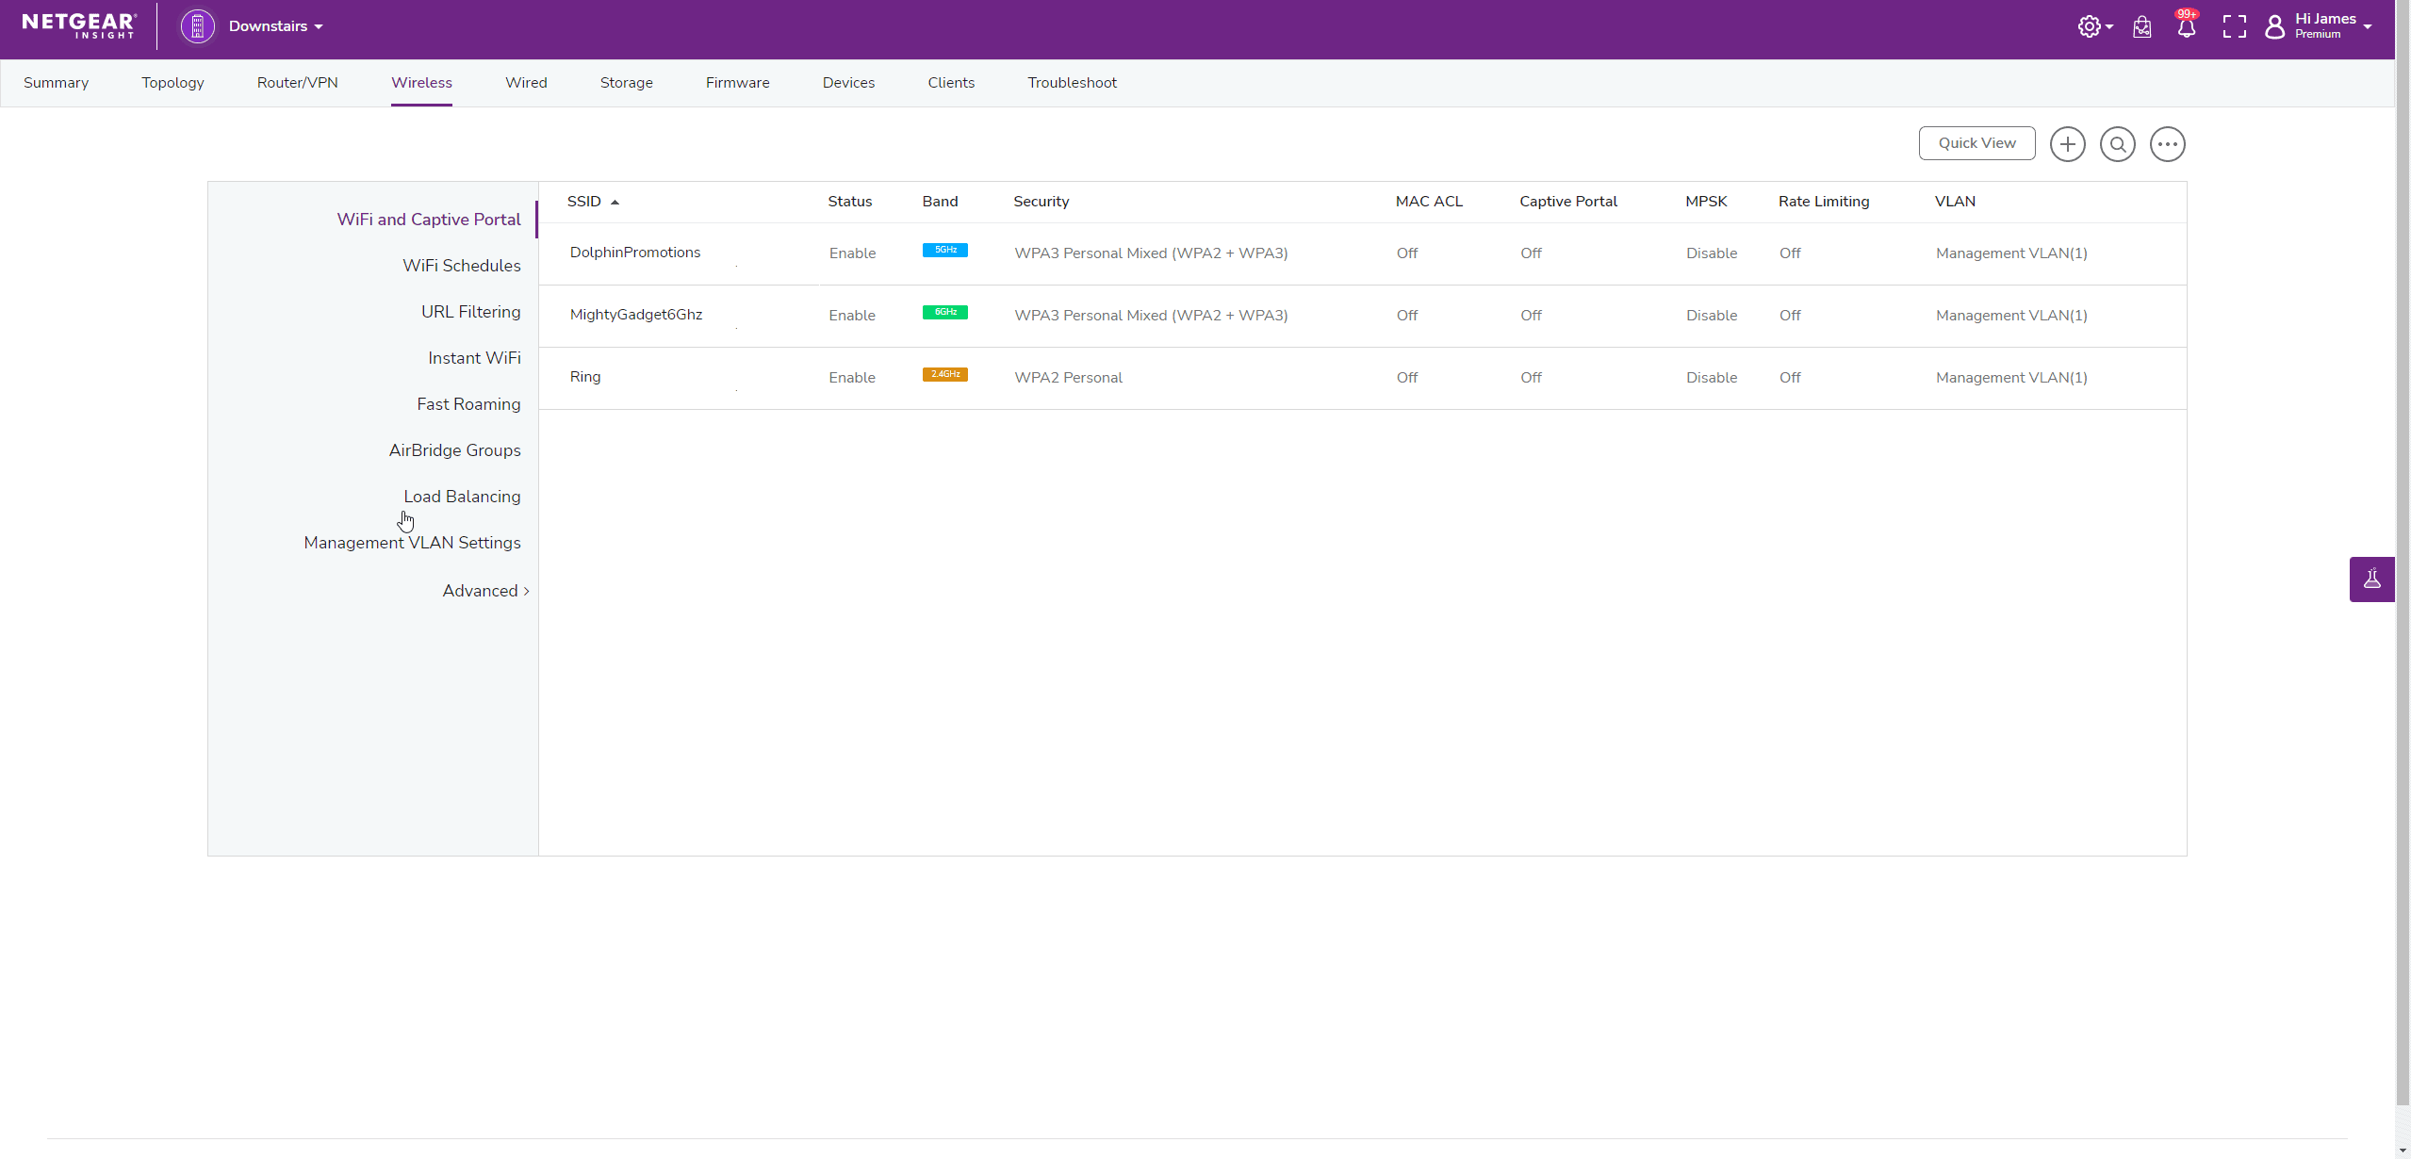The width and height of the screenshot is (2411, 1159).
Task: Open the three-dot more options menu
Action: [x=2167, y=144]
